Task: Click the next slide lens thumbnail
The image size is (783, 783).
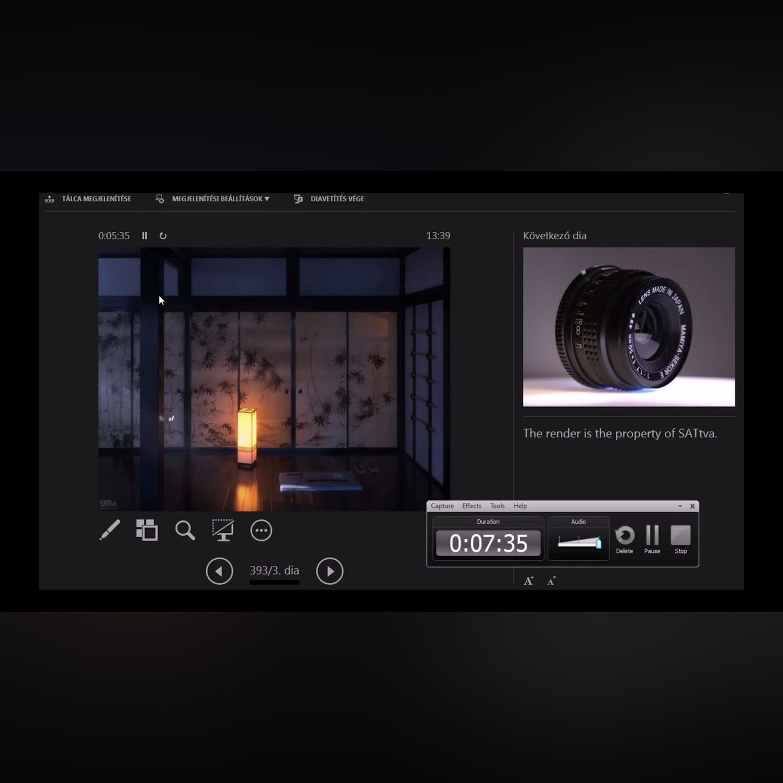Action: coord(628,327)
